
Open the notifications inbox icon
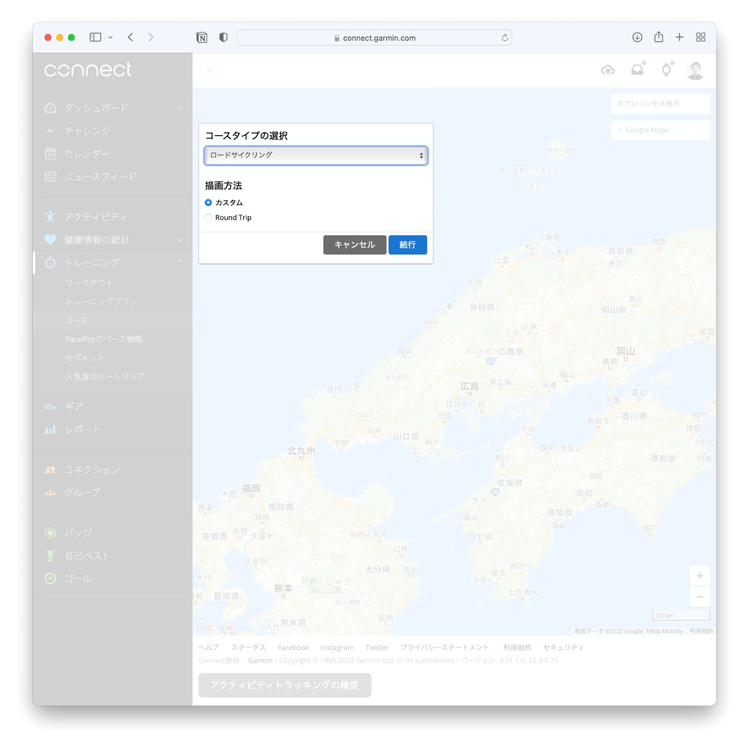click(x=637, y=70)
